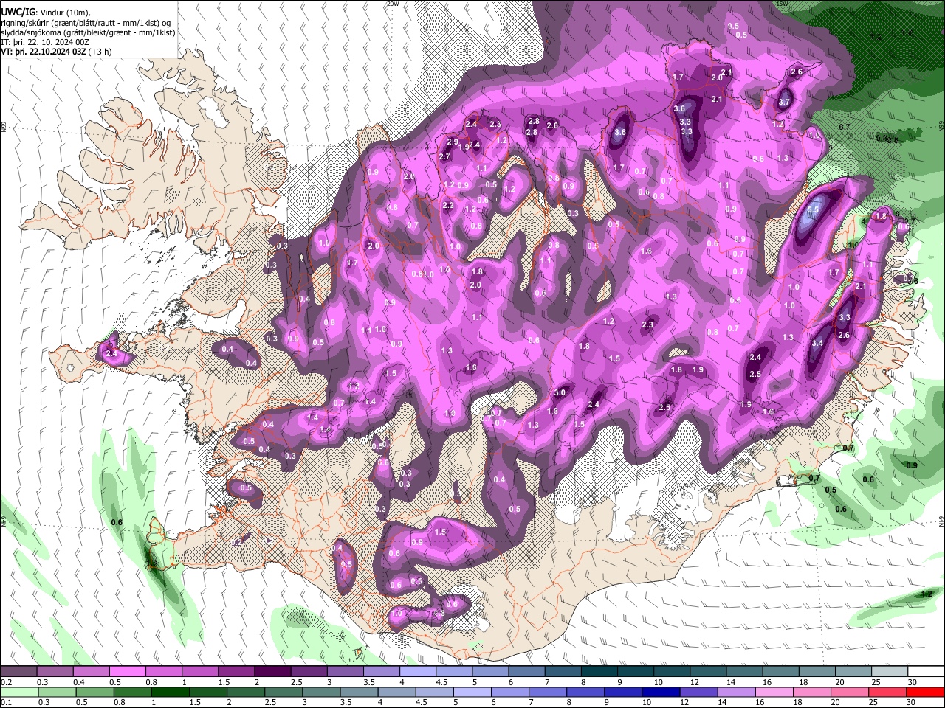Click the '15W' longitude label

pos(782,4)
